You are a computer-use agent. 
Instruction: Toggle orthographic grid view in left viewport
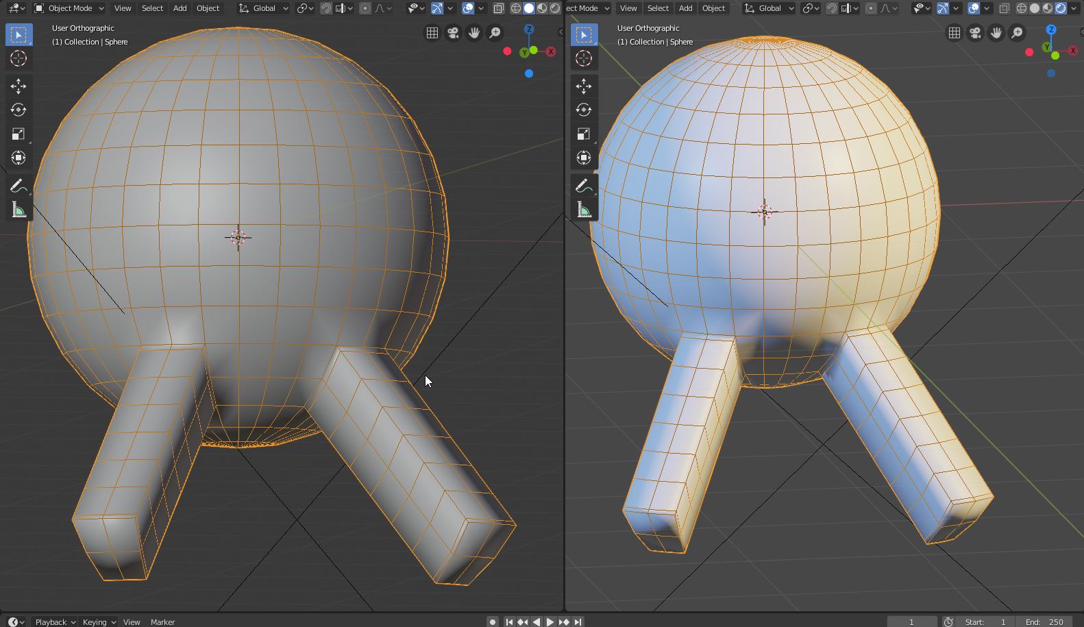[432, 33]
